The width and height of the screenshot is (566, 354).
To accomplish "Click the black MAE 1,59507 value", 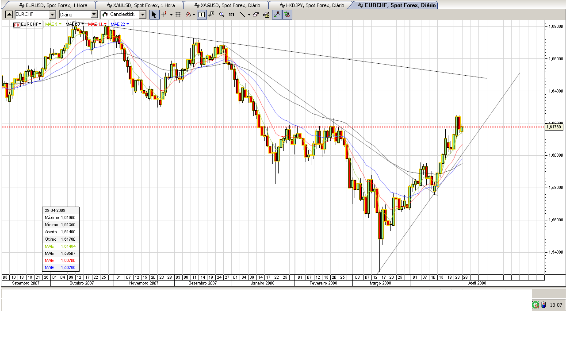I will (68, 254).
